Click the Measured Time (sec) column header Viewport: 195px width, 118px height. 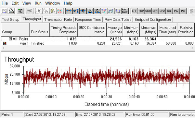point(167,30)
